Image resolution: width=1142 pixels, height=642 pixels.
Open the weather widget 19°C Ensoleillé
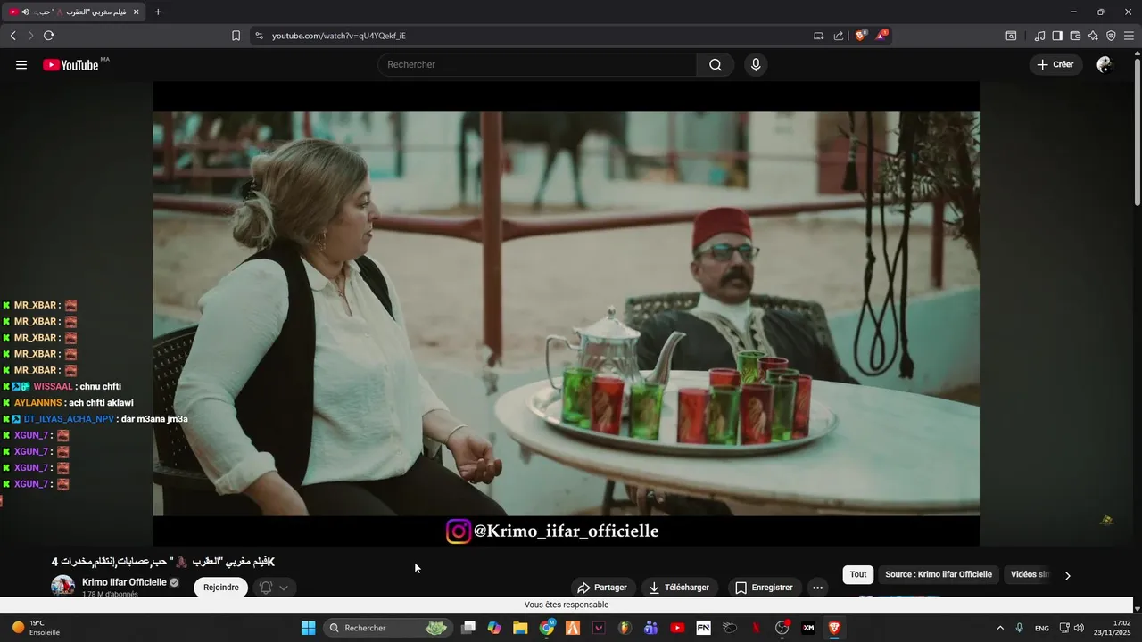36,628
